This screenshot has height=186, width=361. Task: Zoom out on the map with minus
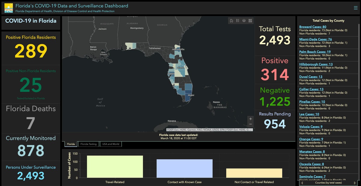tap(251, 124)
